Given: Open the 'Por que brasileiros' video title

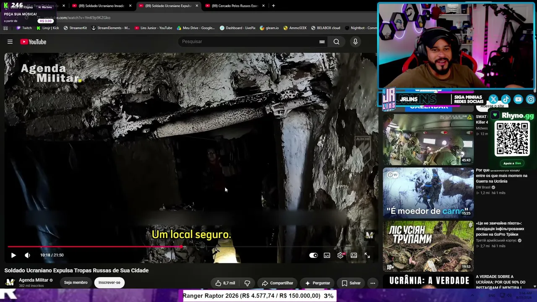Looking at the screenshot, I should coord(501,176).
